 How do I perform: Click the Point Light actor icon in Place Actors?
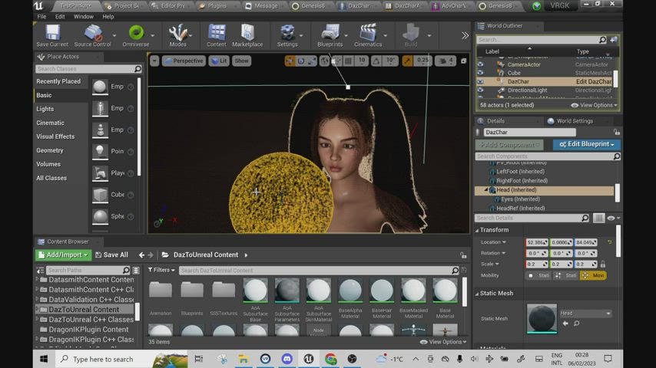pos(100,151)
